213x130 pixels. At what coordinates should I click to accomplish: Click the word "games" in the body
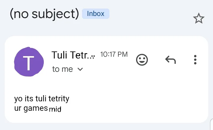[x=35, y=108]
